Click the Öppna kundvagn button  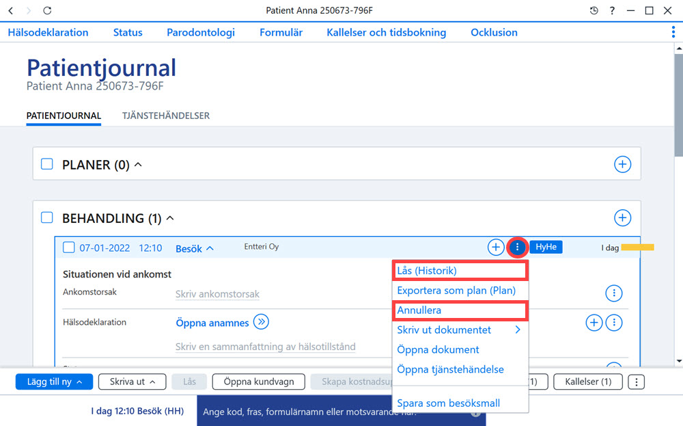click(258, 382)
